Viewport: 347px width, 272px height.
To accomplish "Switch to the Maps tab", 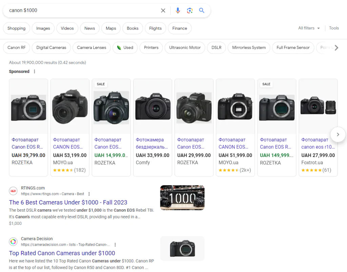I will (111, 28).
